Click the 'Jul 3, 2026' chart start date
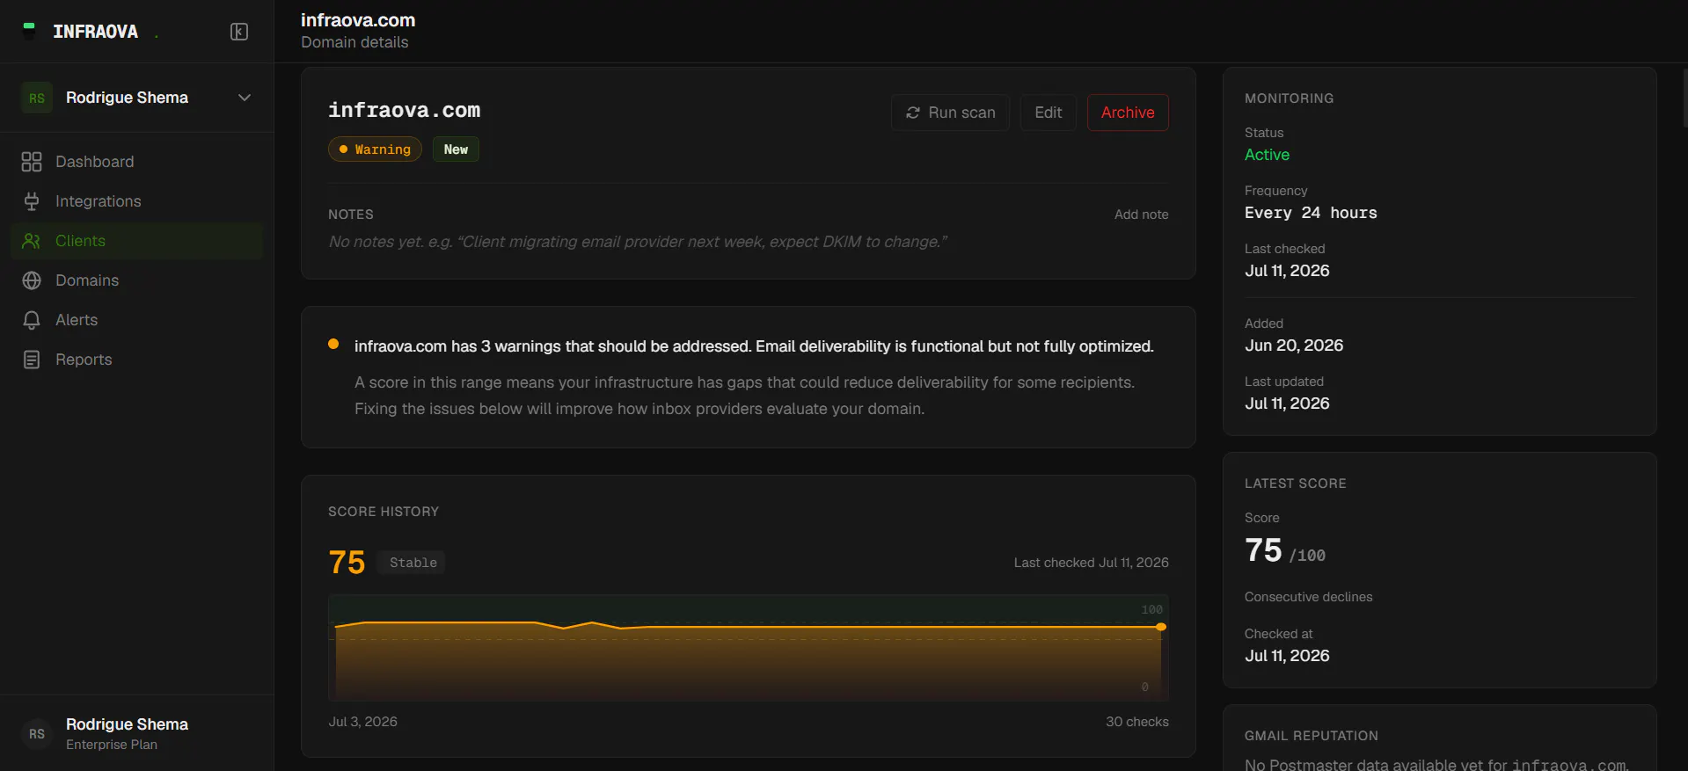 [x=362, y=722]
